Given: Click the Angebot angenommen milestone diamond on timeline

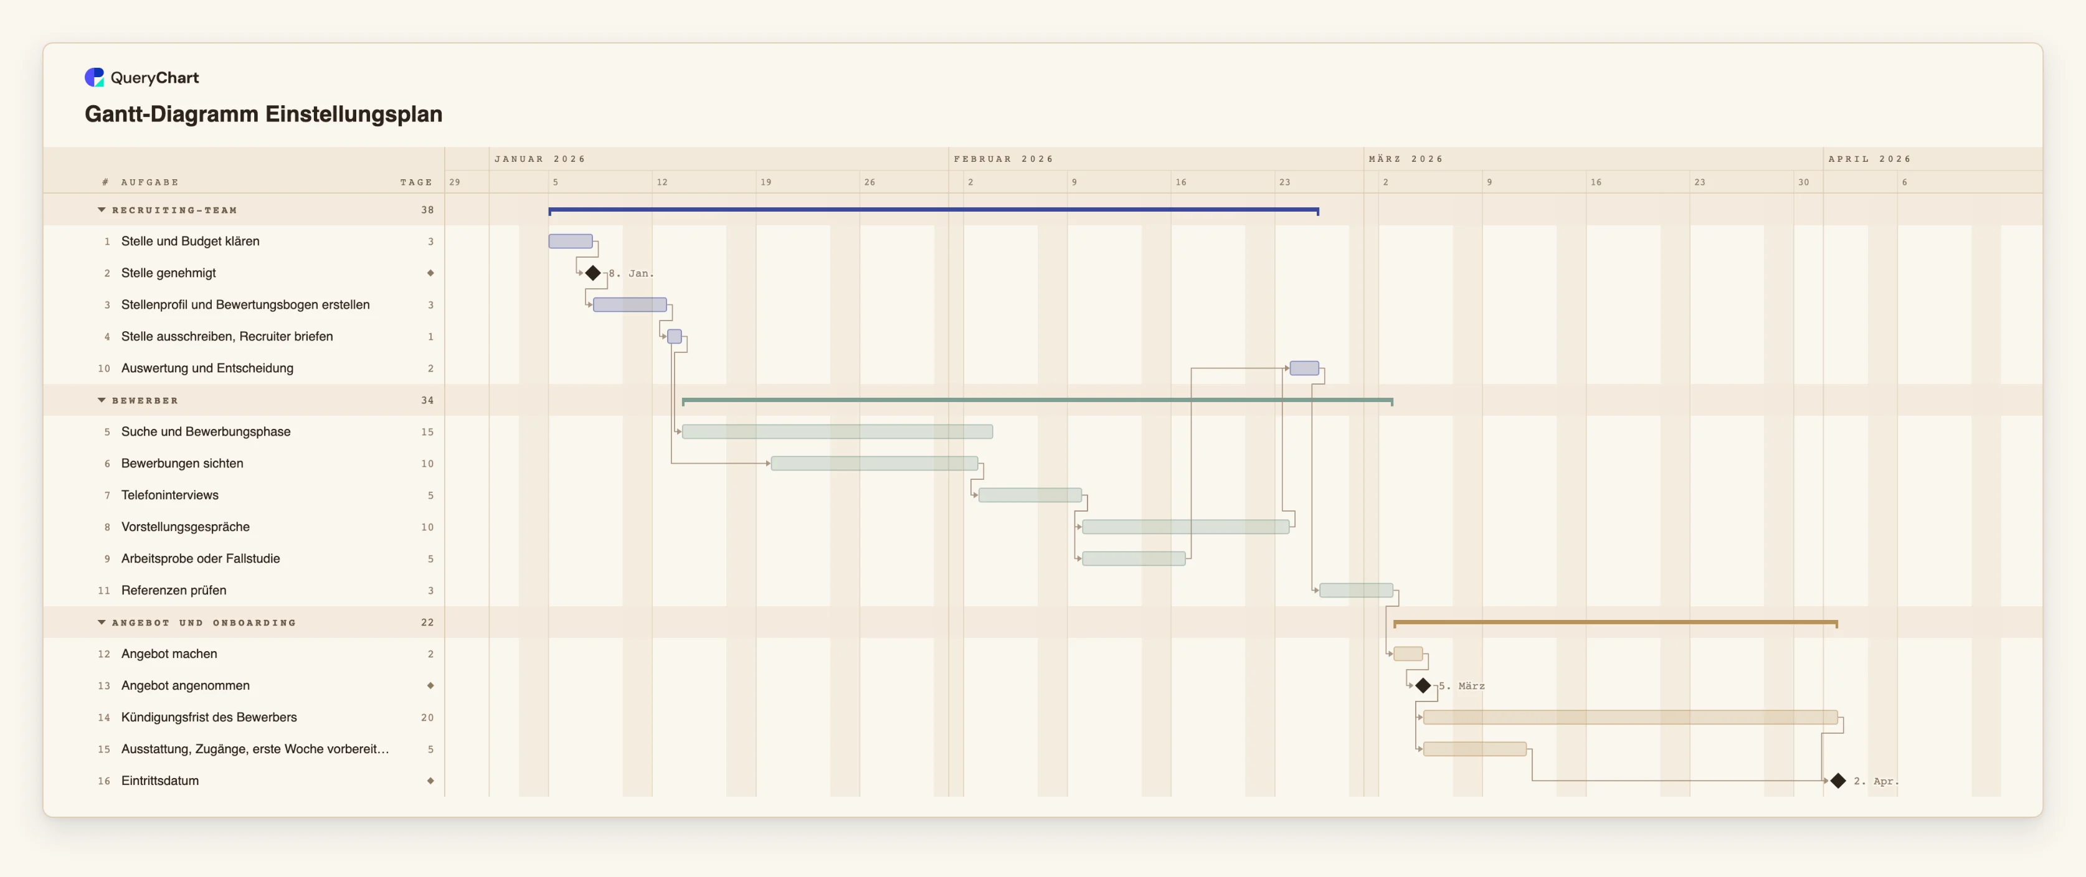Looking at the screenshot, I should tap(1423, 686).
